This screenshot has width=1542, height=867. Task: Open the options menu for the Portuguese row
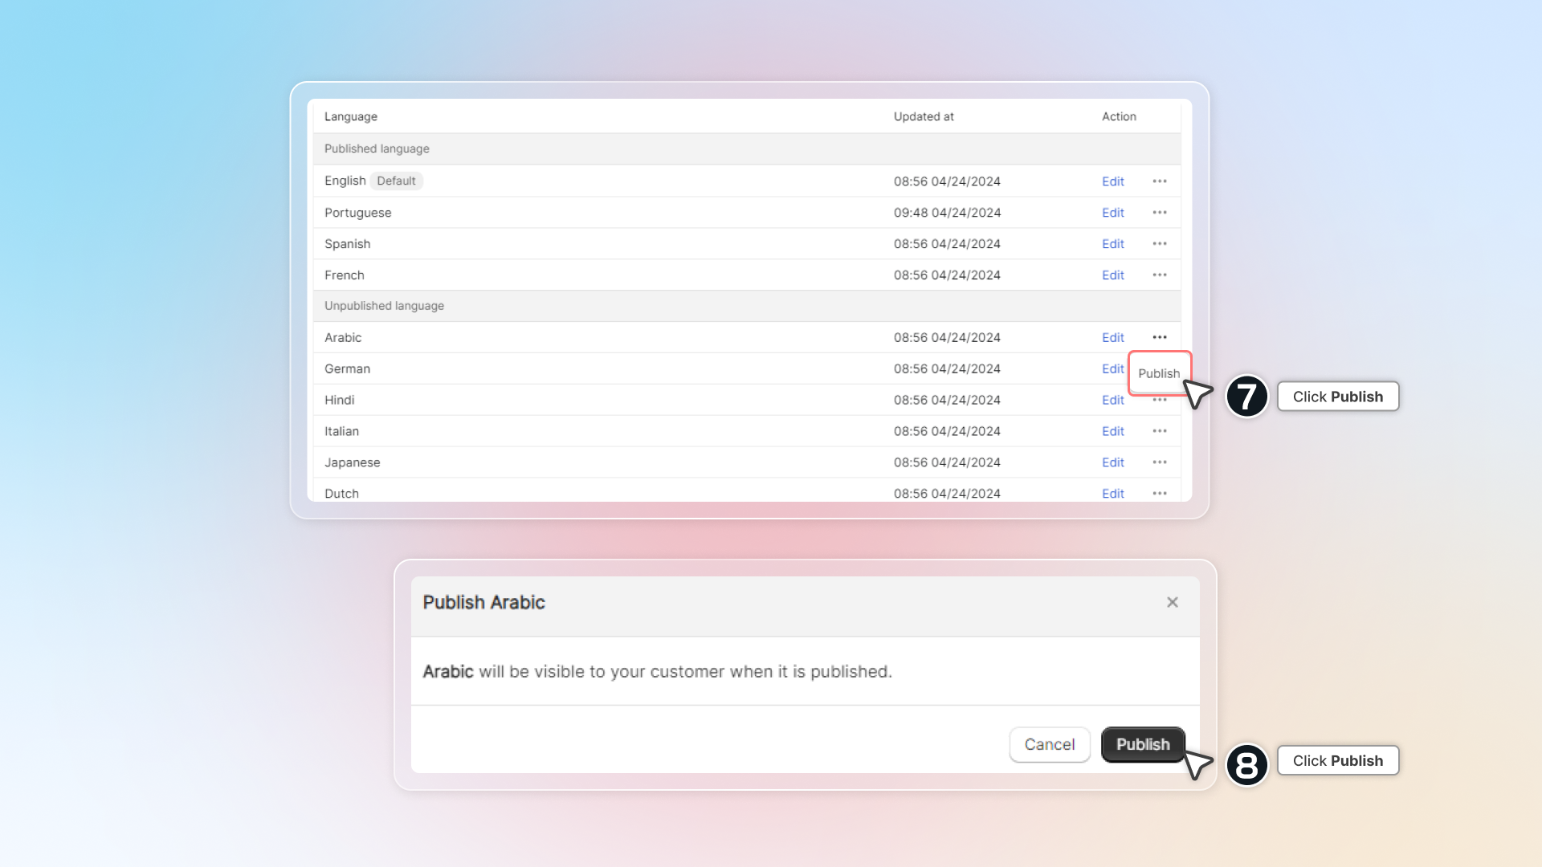(x=1160, y=212)
